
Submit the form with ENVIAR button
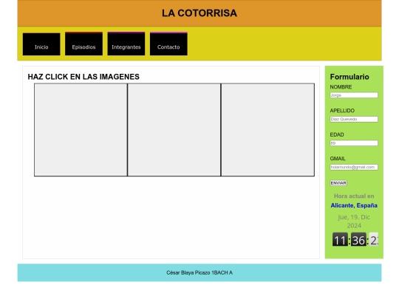click(338, 183)
